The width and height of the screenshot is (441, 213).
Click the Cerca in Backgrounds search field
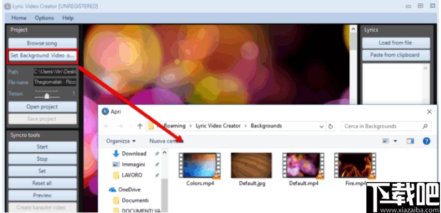tap(382, 126)
